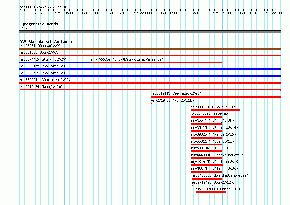
Task: Click the esv28731 (Conrad2009) variant label
Action: [40, 46]
